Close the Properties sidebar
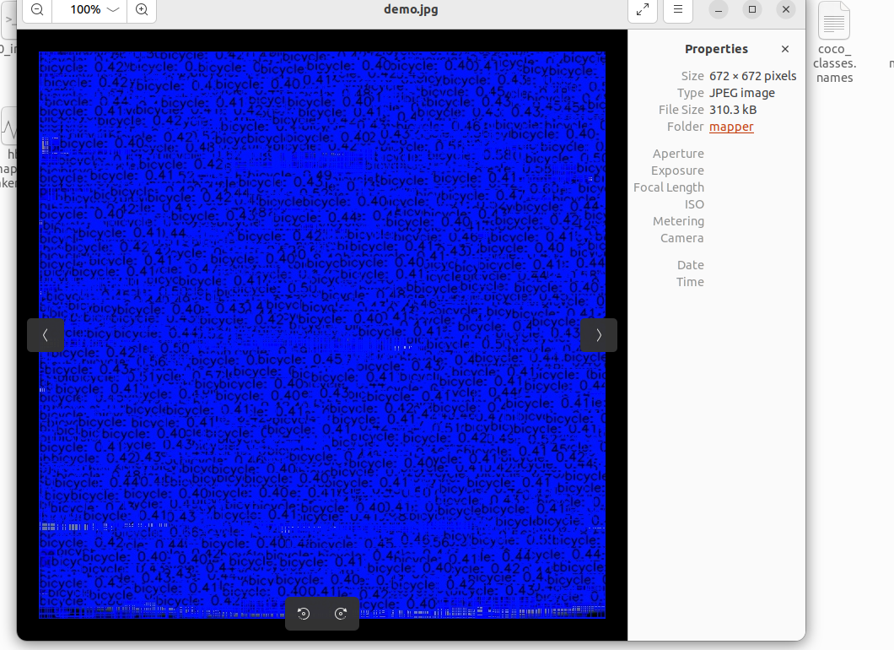The image size is (894, 650). pyautogui.click(x=785, y=49)
